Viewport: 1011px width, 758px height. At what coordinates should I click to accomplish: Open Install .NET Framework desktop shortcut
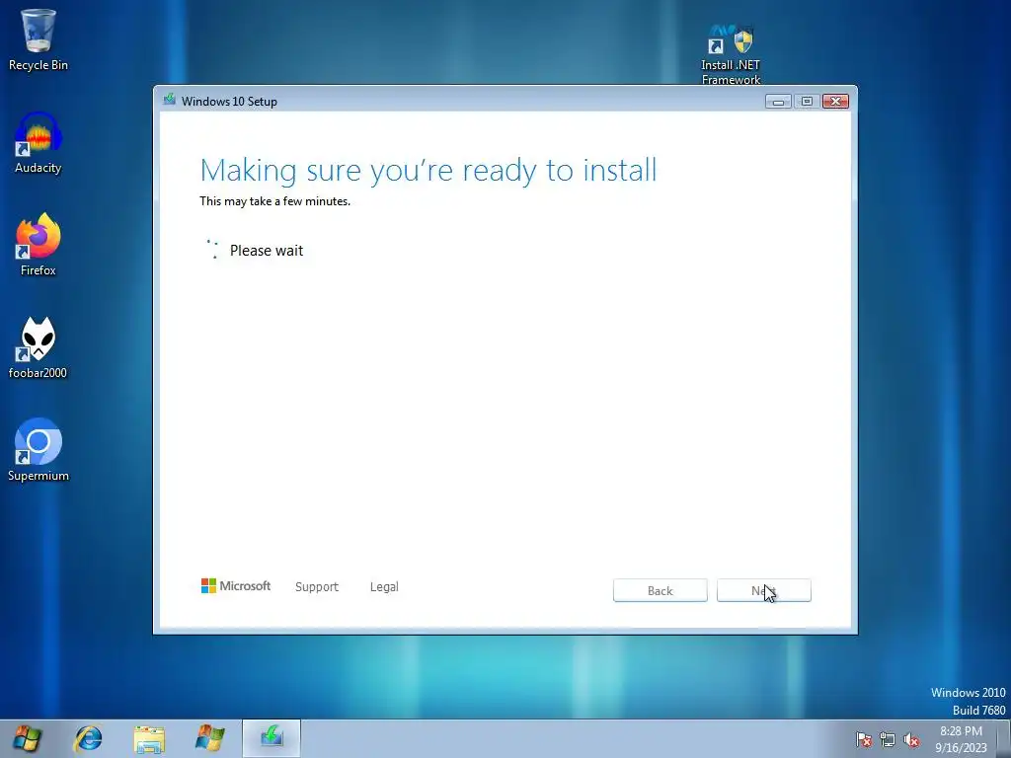tap(731, 55)
